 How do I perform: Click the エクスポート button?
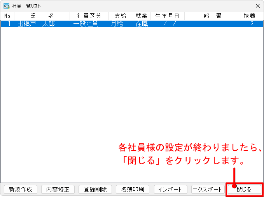[x=208, y=190]
